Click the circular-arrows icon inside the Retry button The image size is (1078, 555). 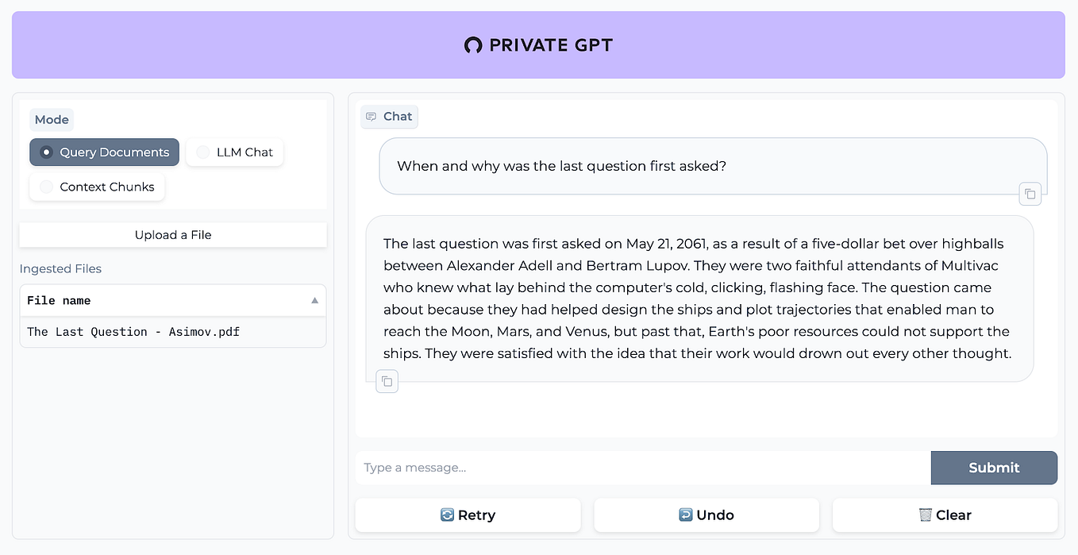[x=445, y=515]
